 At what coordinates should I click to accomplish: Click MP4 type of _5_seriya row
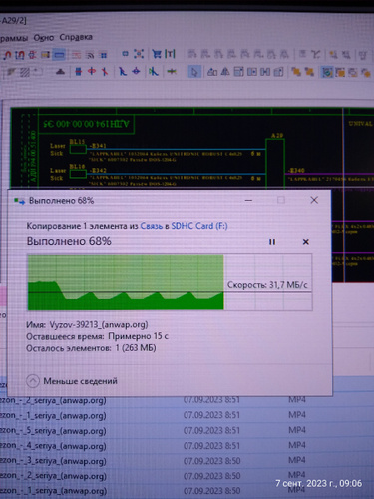[297, 430]
